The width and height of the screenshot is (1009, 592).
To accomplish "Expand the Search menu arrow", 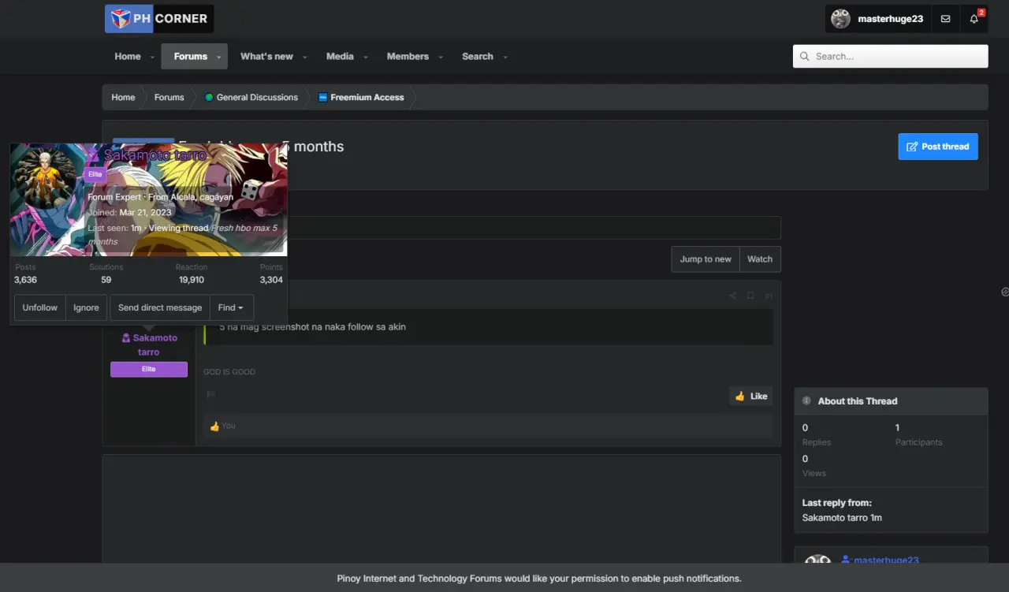I will [x=505, y=57].
